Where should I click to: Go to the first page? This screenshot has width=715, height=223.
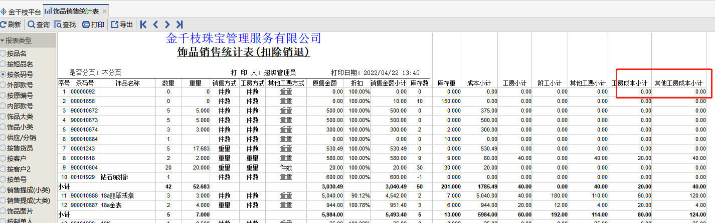[143, 24]
